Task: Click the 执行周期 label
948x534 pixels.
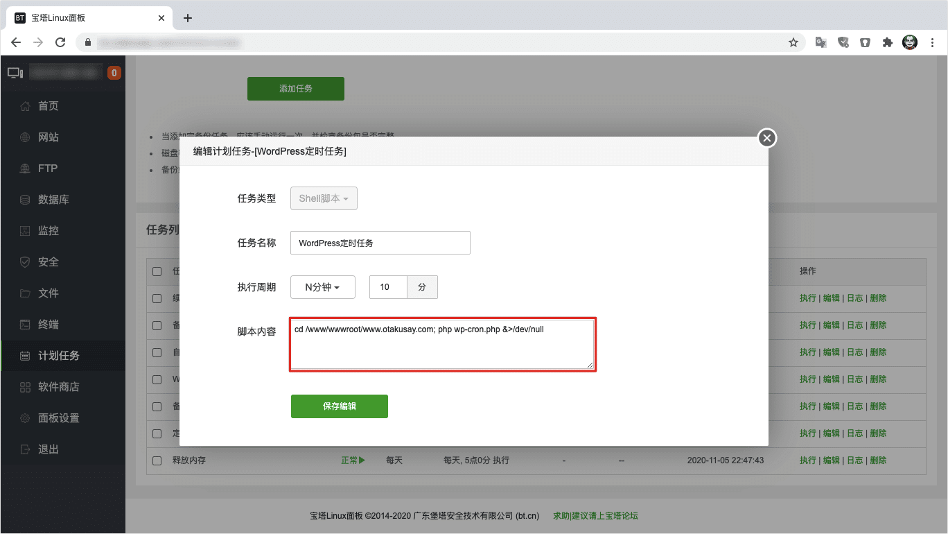Action: pyautogui.click(x=256, y=287)
